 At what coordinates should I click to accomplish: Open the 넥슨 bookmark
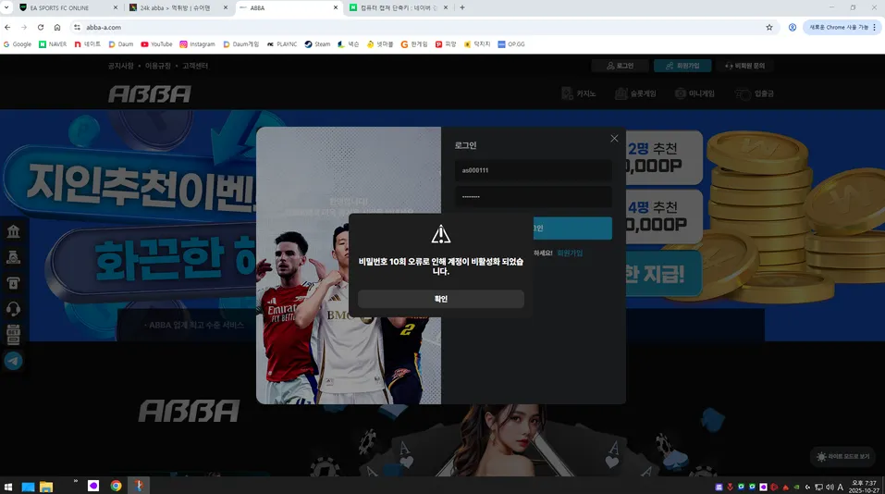pos(349,44)
